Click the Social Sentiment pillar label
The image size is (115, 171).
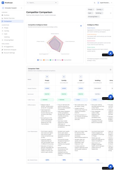(91, 41)
